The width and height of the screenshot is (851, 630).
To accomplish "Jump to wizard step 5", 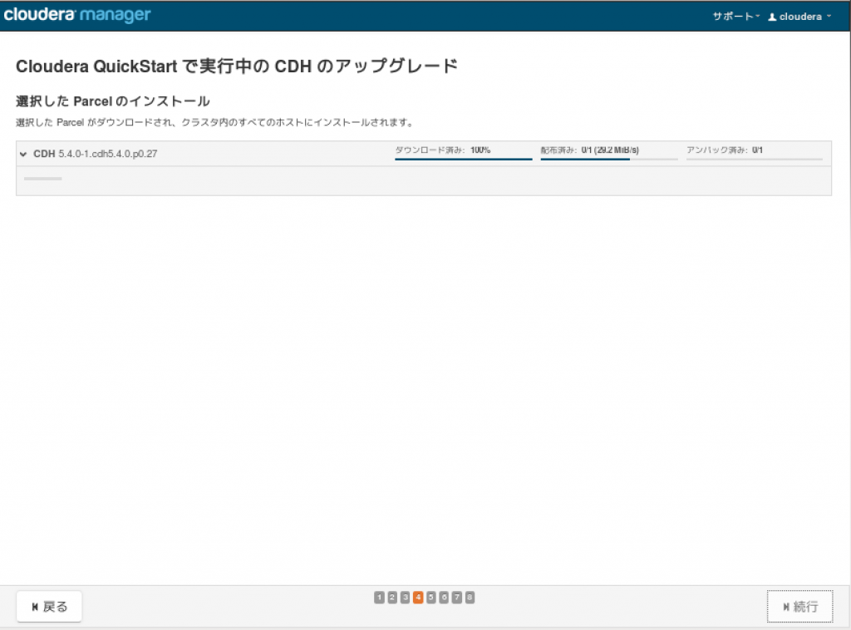I will [x=431, y=598].
